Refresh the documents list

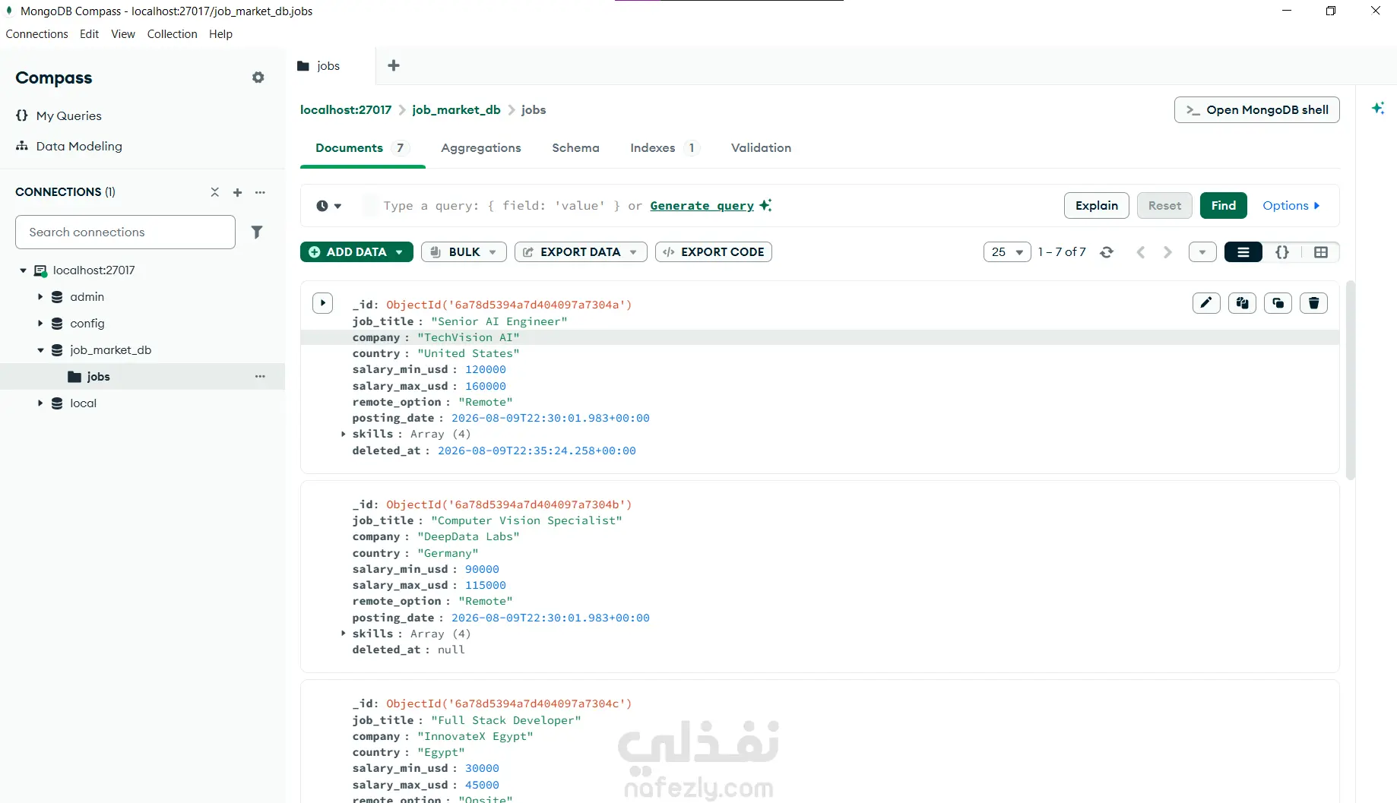tap(1107, 252)
